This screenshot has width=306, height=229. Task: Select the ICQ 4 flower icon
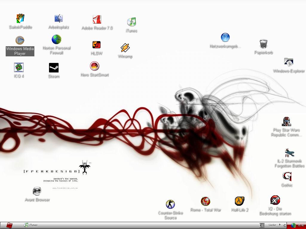19,67
